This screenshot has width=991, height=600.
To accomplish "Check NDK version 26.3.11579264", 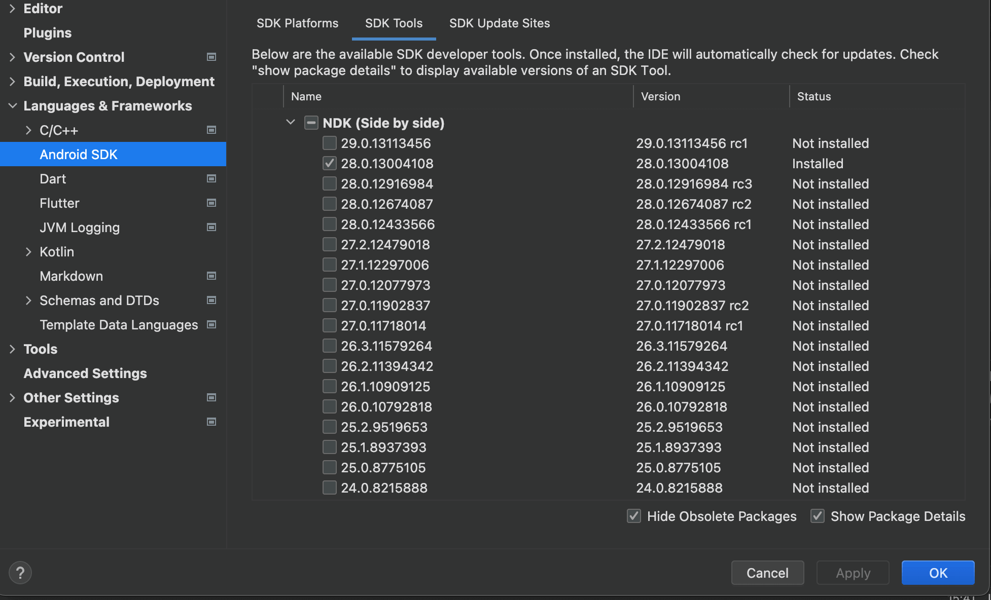I will click(x=330, y=346).
